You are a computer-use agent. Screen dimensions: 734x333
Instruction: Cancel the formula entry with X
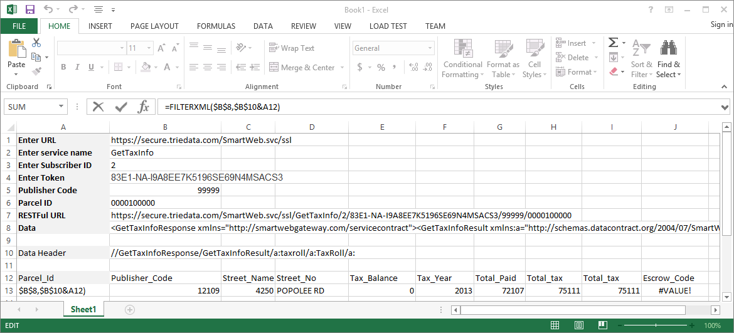tap(98, 107)
